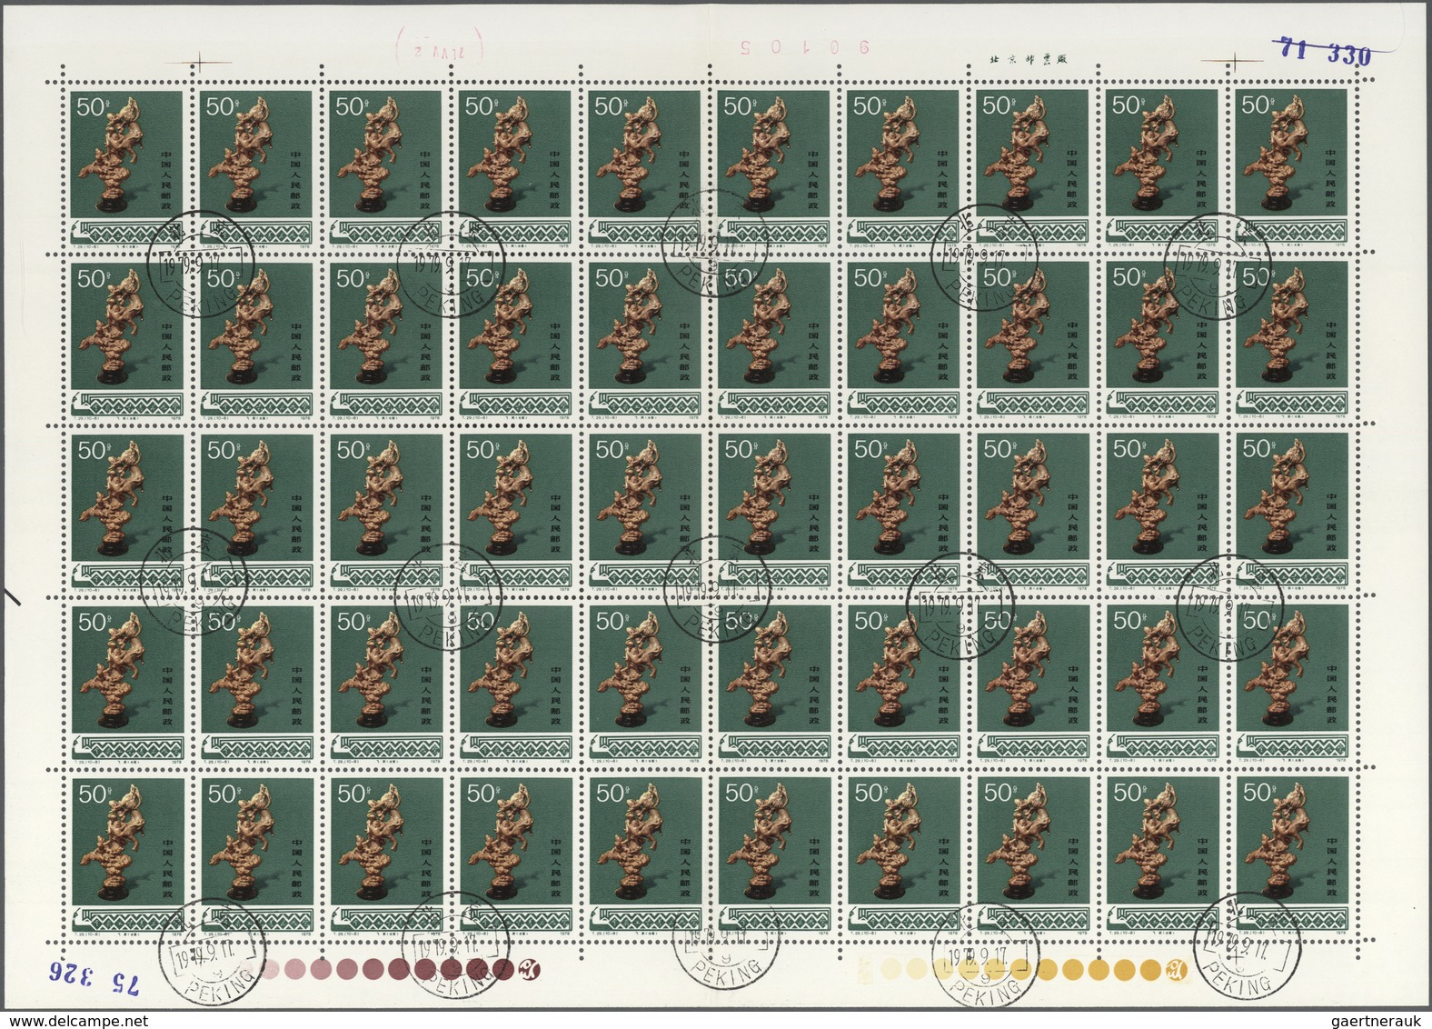Click the red bracketed stamp mark in top margin

pos(440,45)
